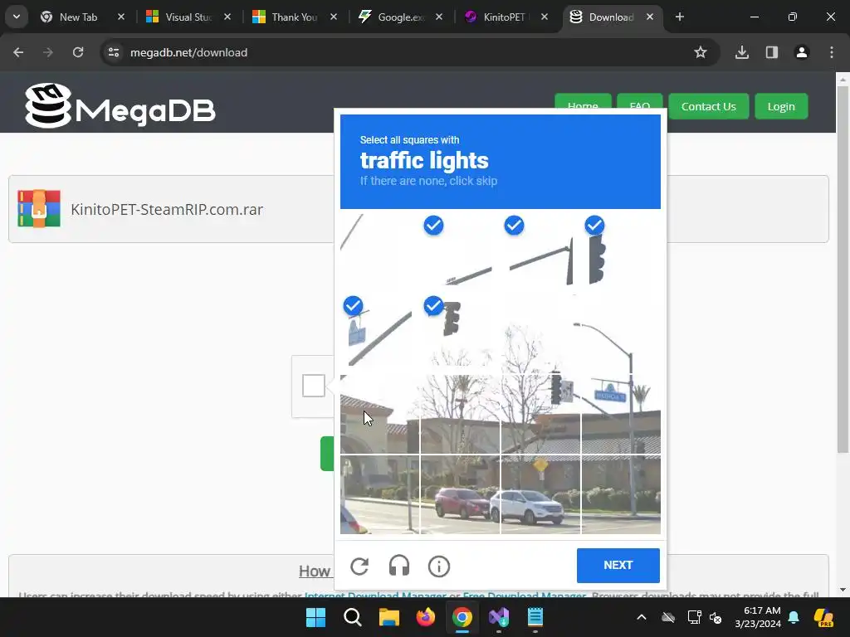Screen dimensions: 850x637
Task: Click the Internet Download Manager link
Action: coord(375,595)
